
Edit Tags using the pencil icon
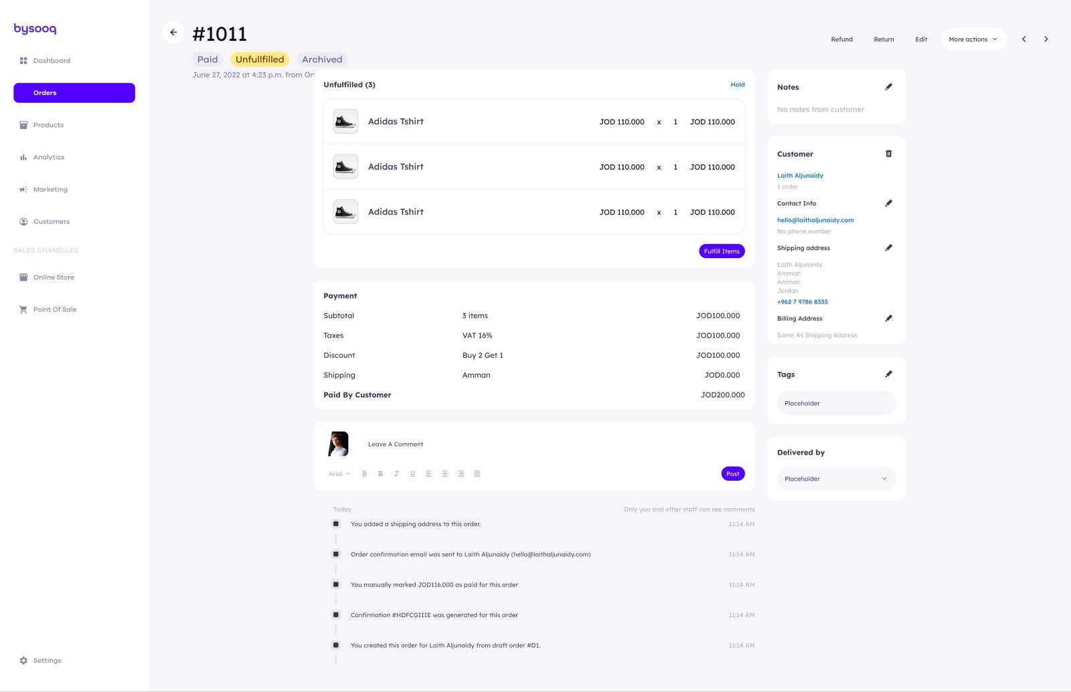click(888, 374)
